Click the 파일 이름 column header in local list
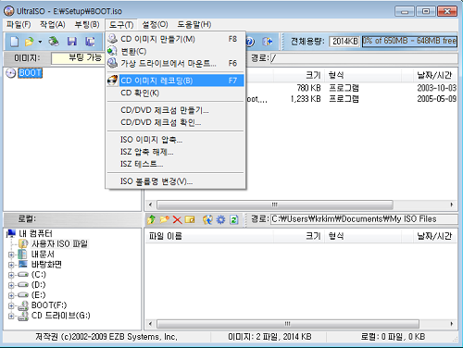463x348 pixels. pos(209,236)
